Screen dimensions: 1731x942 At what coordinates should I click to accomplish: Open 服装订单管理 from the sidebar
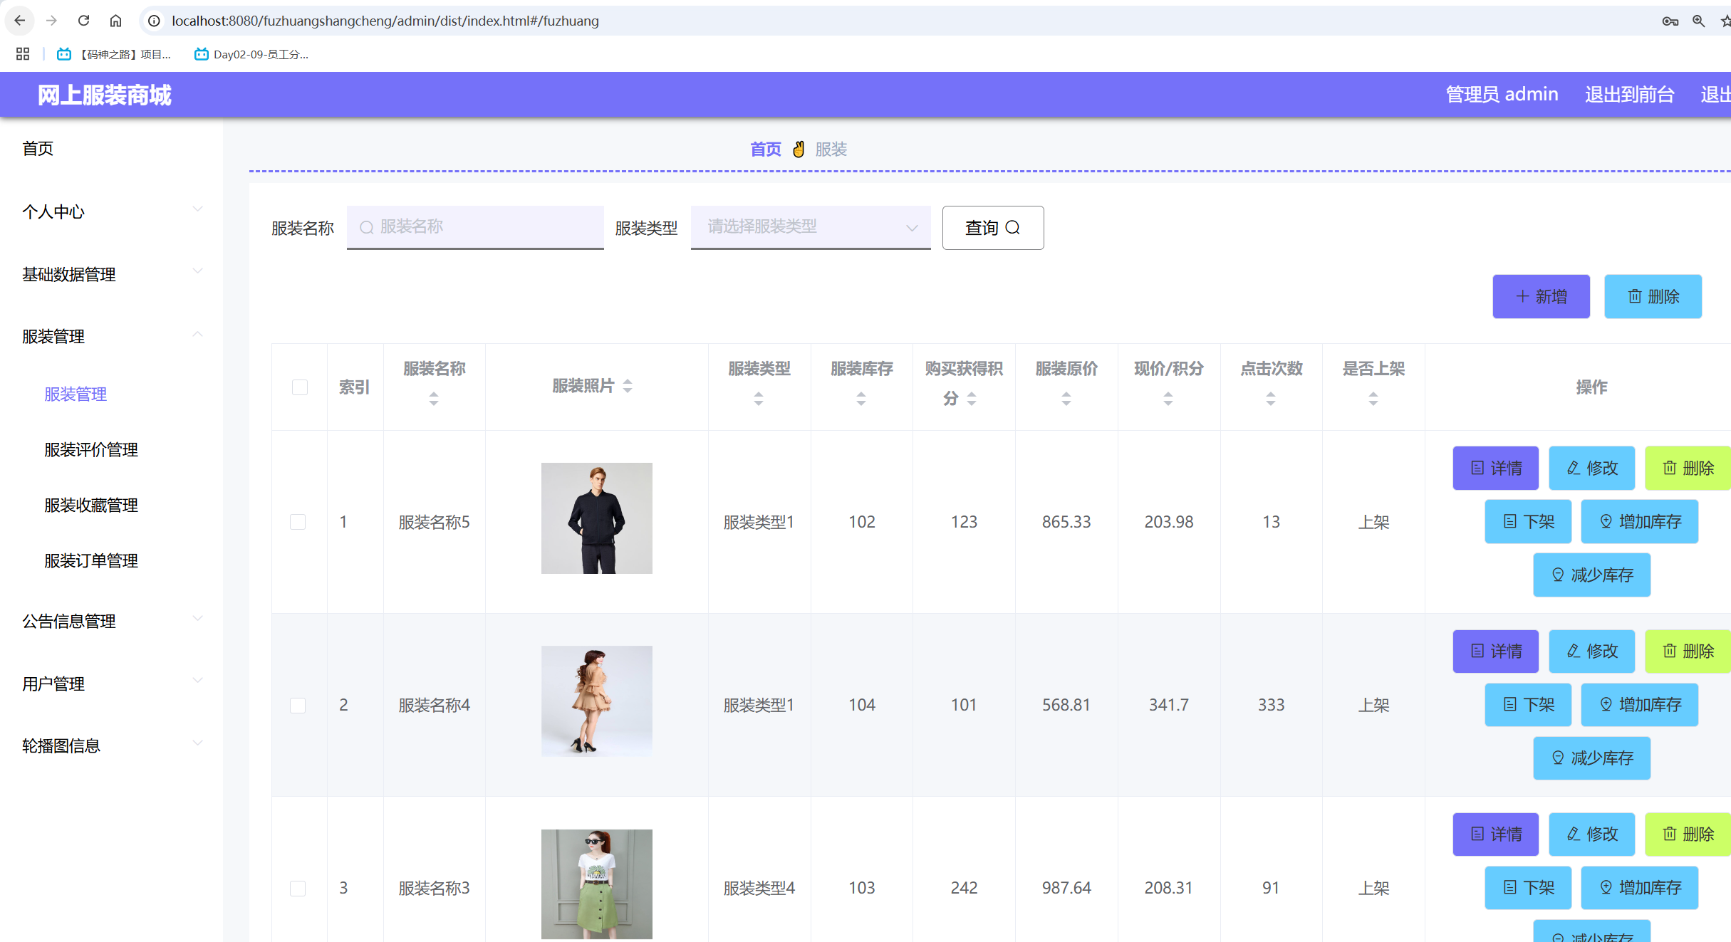tap(90, 560)
